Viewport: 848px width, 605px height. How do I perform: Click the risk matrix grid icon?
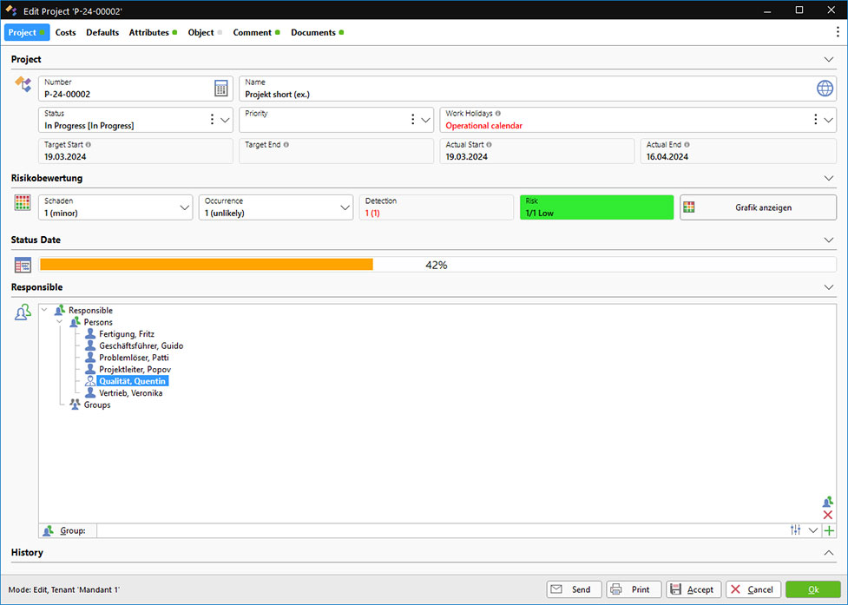[23, 203]
